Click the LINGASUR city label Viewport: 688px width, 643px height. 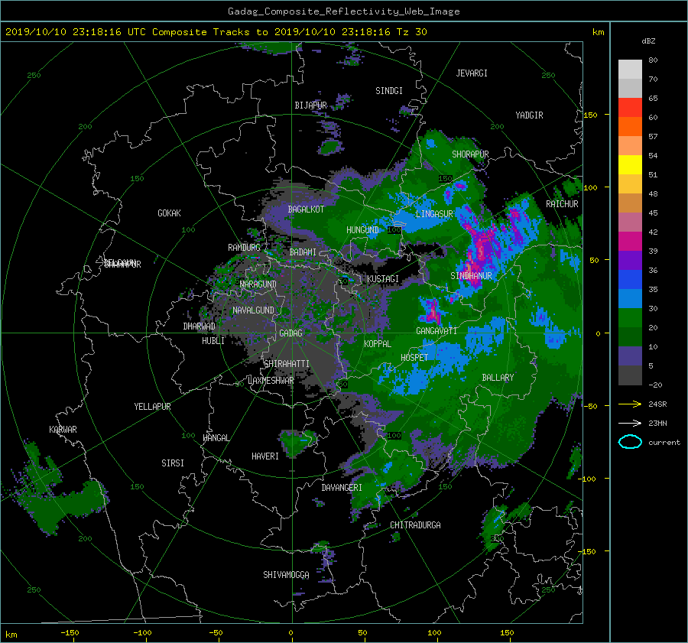click(x=434, y=214)
